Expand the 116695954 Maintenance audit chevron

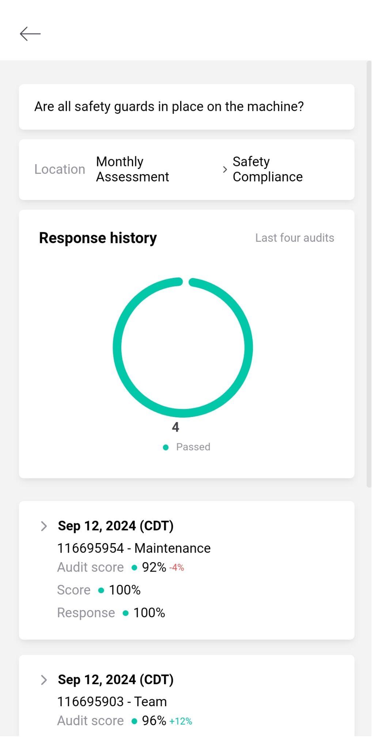click(44, 526)
